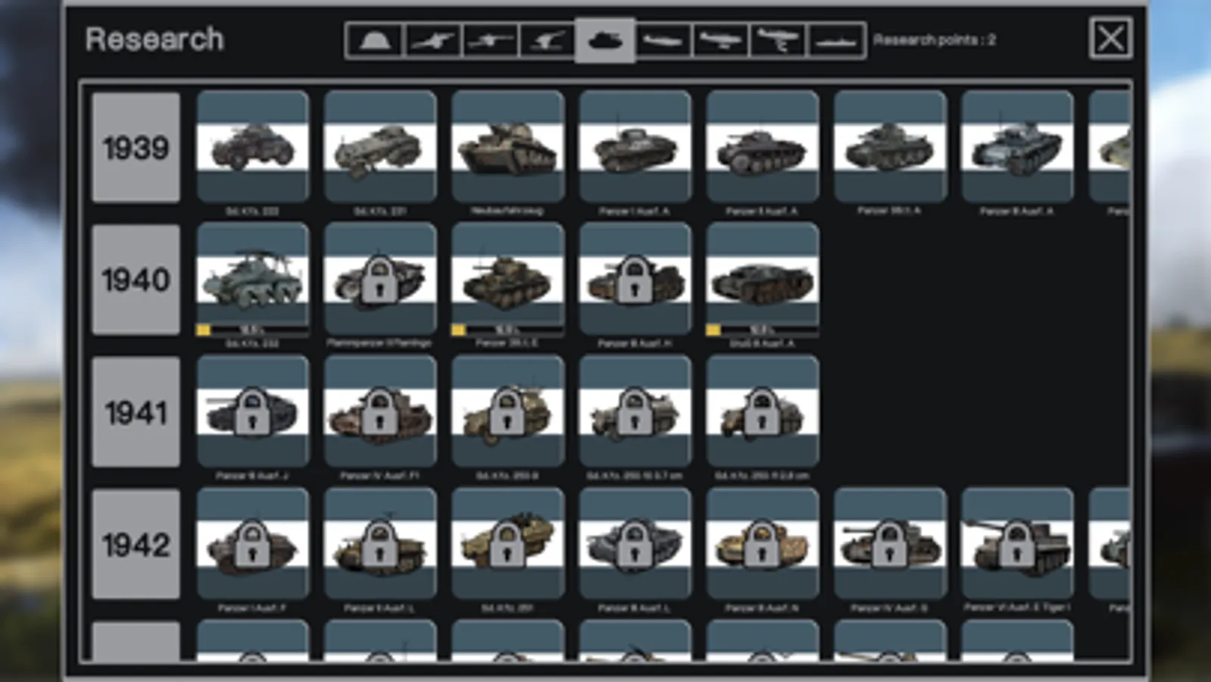The width and height of the screenshot is (1211, 682).
Task: Click the locked Panzer III Ausf. H card
Action: pos(635,279)
